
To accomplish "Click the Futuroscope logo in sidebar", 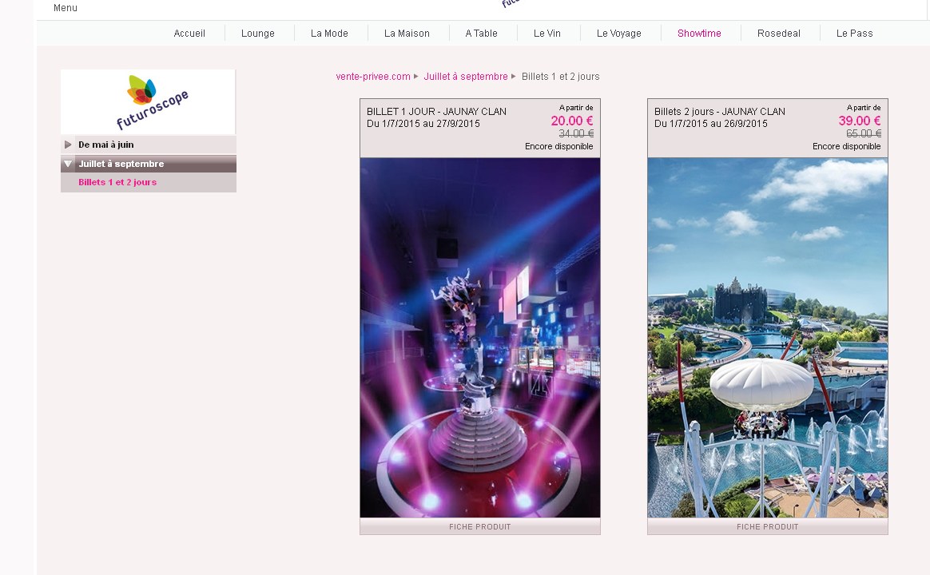I will tap(148, 101).
